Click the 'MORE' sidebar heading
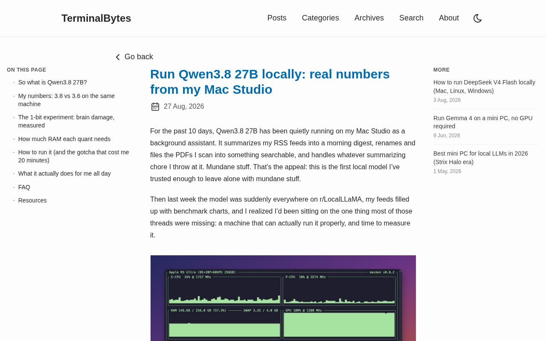Viewport: 546px width, 341px height. pyautogui.click(x=441, y=70)
